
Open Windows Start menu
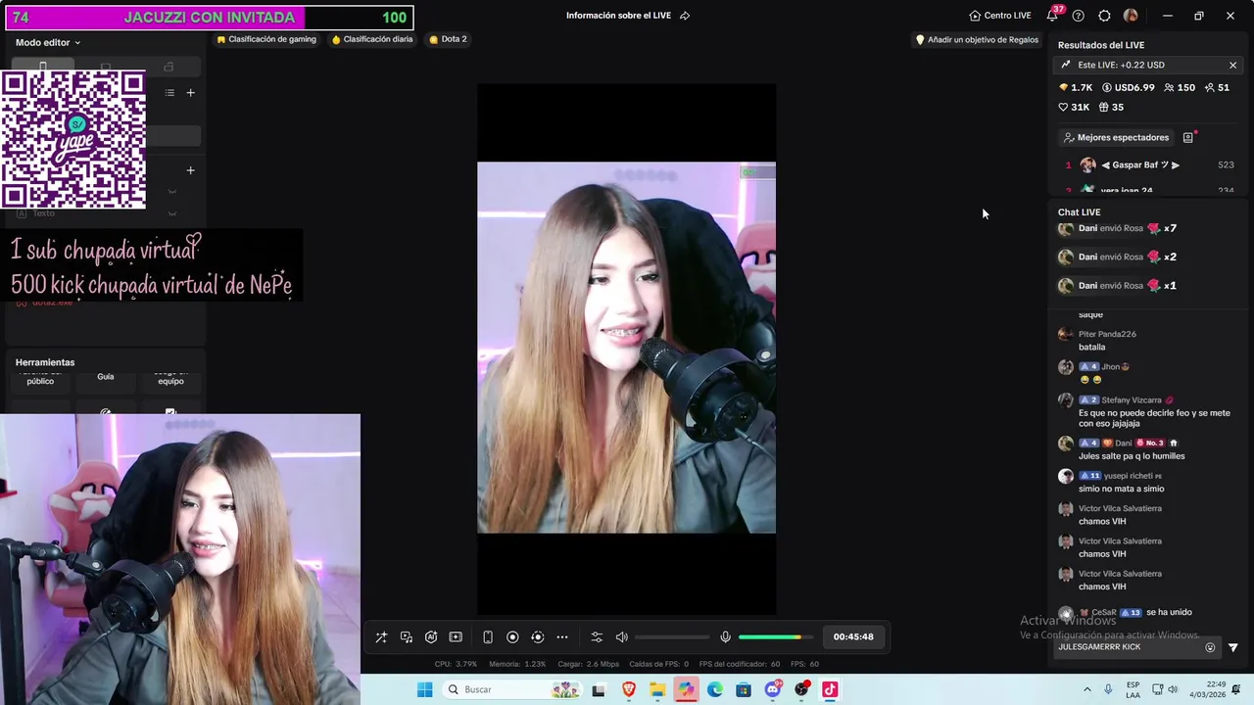pos(424,689)
